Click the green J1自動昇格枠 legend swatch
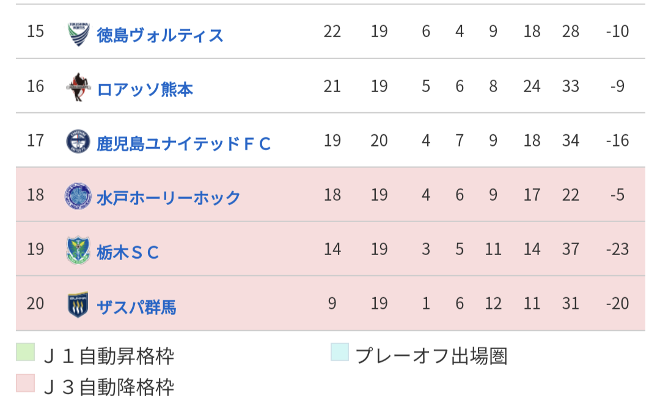 [x=25, y=353]
